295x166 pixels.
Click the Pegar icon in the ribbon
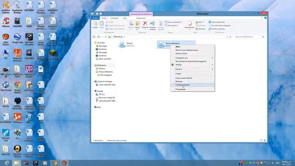pyautogui.click(x=101, y=24)
